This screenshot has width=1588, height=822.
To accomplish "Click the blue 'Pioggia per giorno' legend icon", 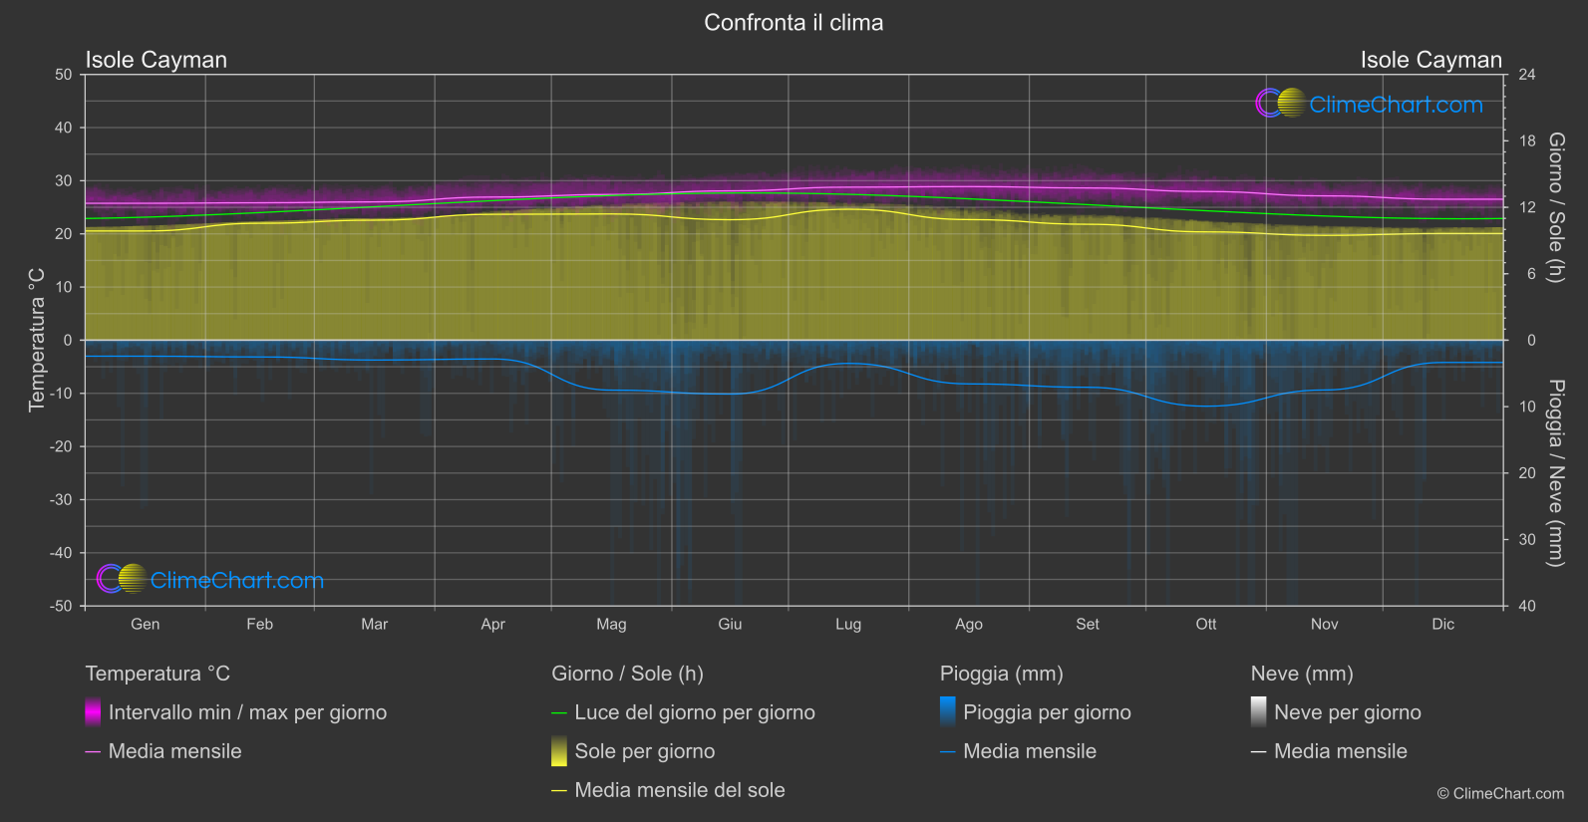I will coord(947,712).
